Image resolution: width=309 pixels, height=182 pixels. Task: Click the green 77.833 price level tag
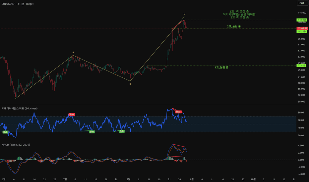coord(301,66)
